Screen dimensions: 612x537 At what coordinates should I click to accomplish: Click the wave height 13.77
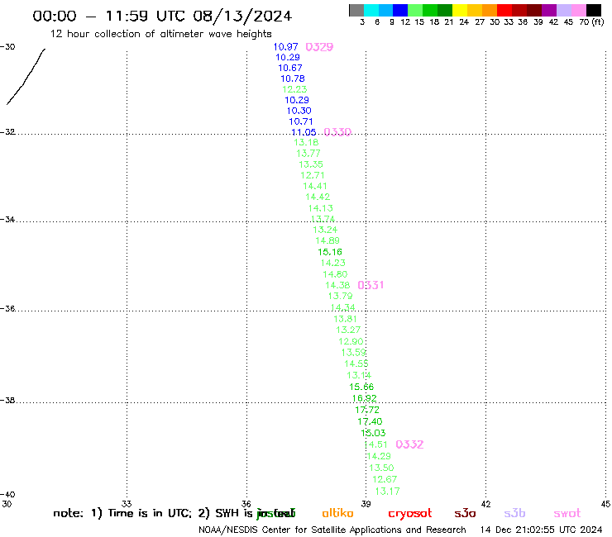click(x=308, y=154)
